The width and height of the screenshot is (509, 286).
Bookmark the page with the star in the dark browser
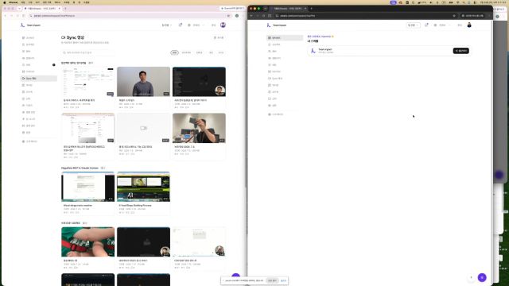(454, 16)
